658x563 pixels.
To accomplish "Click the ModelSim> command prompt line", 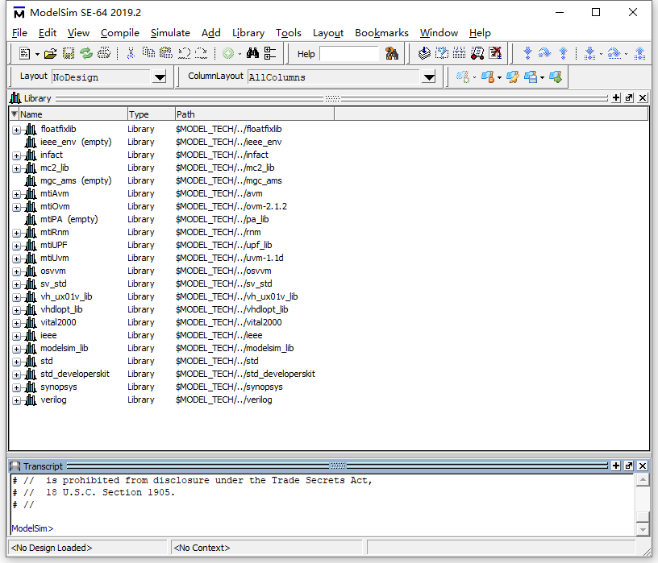I will click(32, 528).
